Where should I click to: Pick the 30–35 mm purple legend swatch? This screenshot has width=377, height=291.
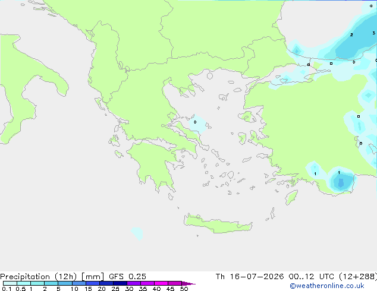[134, 283]
